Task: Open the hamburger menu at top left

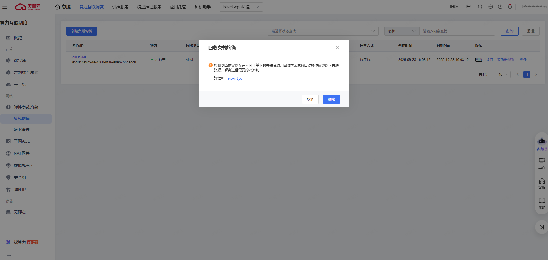Action: click(5, 7)
